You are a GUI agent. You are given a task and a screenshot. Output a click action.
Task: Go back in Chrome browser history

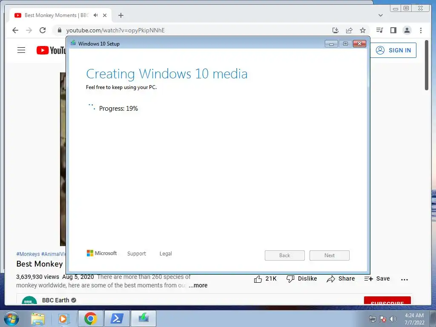15,30
